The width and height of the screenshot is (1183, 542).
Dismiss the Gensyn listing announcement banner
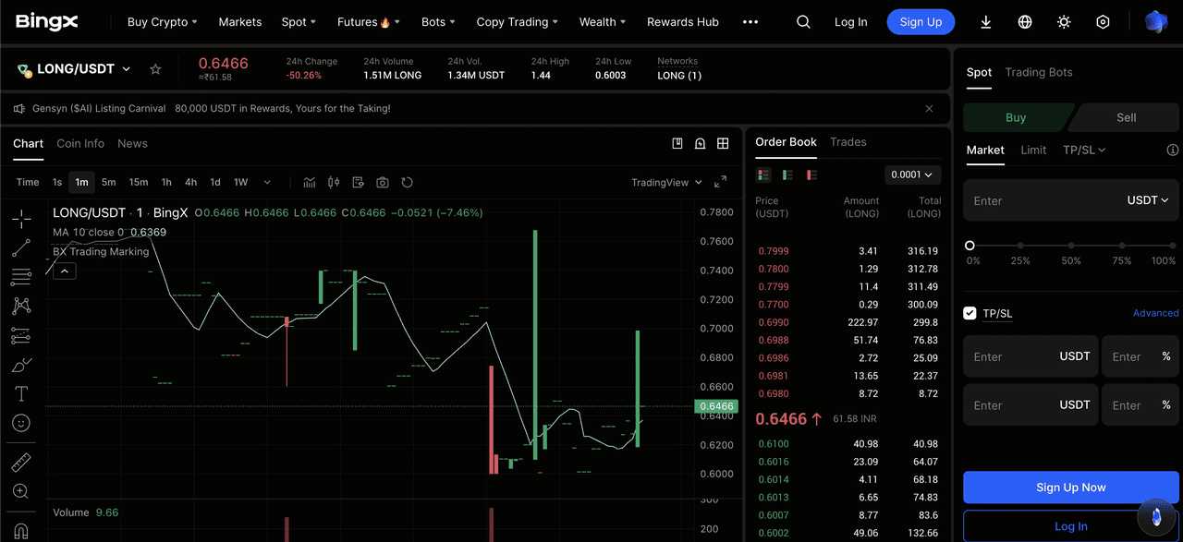(929, 108)
